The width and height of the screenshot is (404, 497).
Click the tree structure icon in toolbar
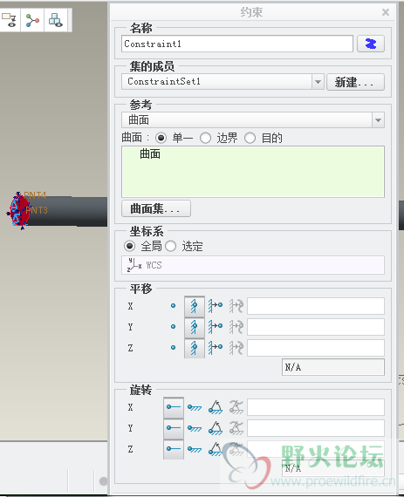coord(32,21)
